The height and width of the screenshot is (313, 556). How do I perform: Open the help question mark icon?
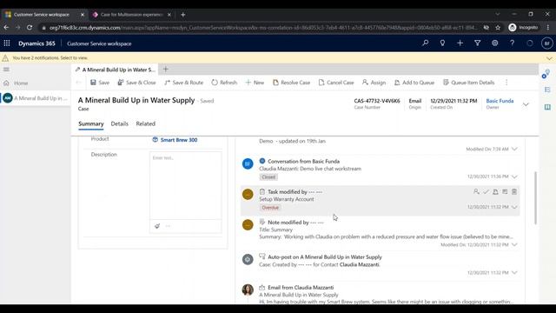tap(512, 43)
